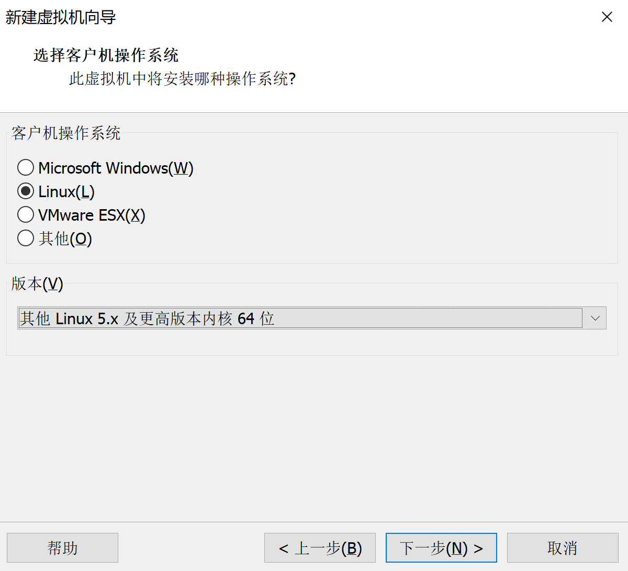Click the VMware ESX(X) label text
This screenshot has width=628, height=571.
tap(92, 215)
